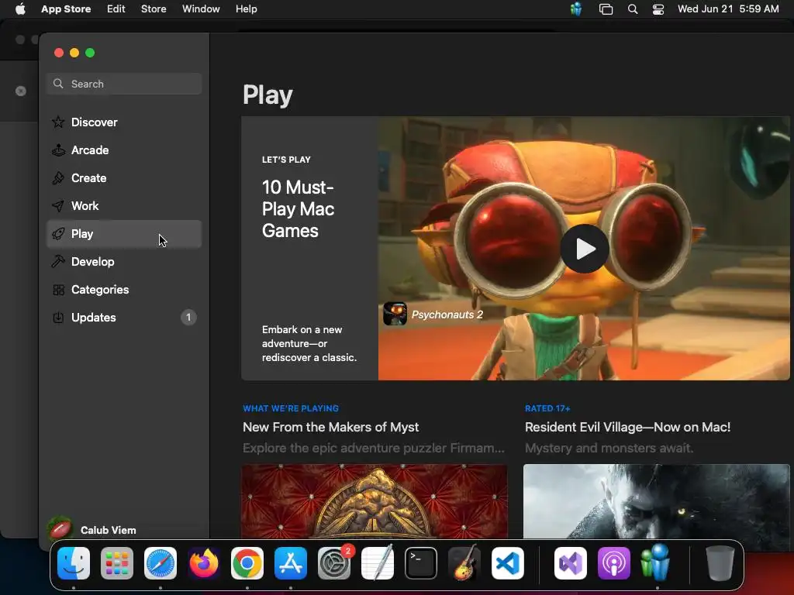Select the Work paper plane icon
794x595 pixels.
[58, 206]
